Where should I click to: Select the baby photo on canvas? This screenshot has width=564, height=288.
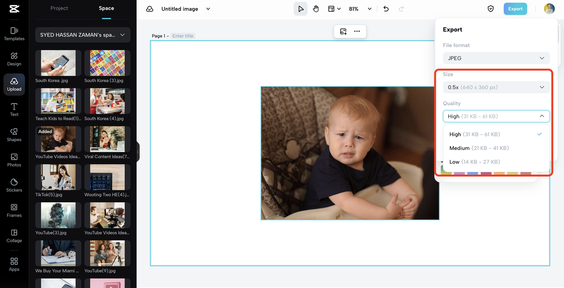[350, 153]
